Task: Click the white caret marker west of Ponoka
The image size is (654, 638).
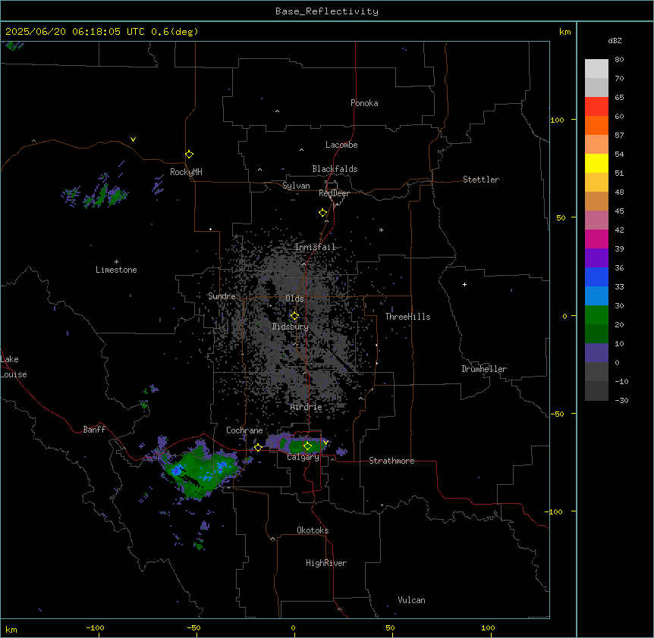Action: [x=277, y=111]
